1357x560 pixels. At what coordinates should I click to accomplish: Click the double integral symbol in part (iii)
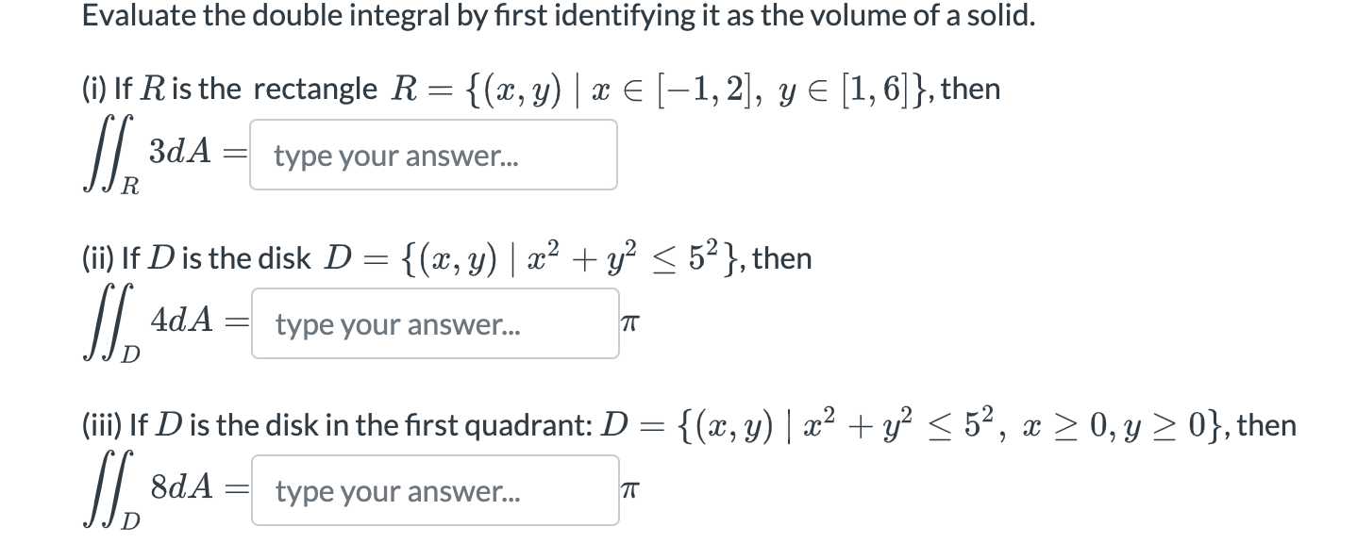click(x=109, y=490)
